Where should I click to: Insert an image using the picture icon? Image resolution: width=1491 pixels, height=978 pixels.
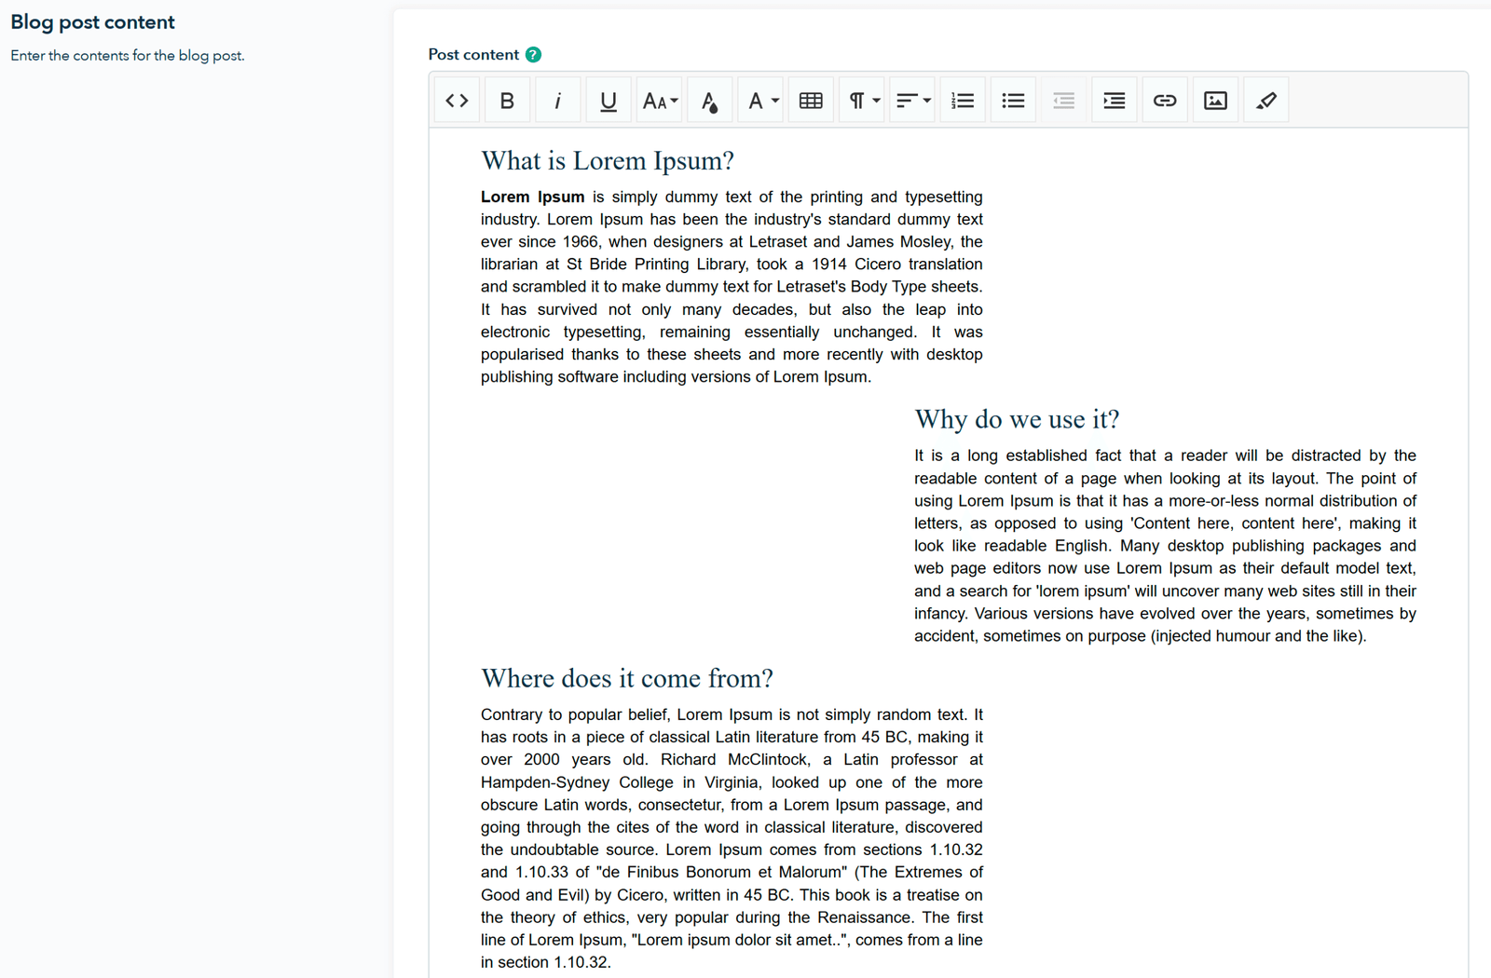[1215, 101]
